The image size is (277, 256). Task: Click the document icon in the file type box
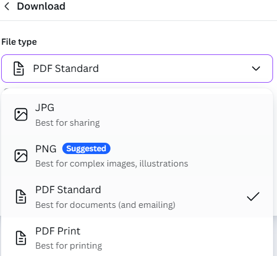click(x=19, y=69)
